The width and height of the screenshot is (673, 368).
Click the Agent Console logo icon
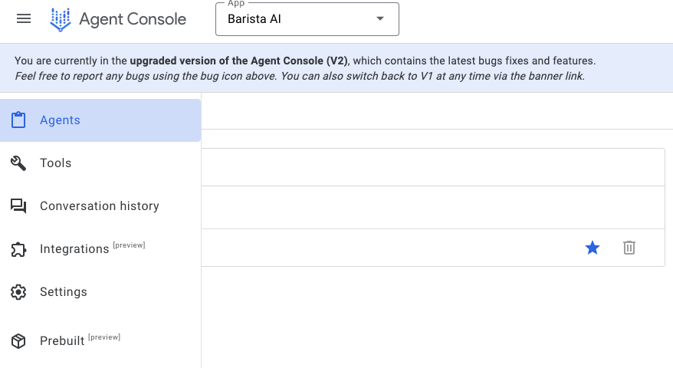coord(61,20)
